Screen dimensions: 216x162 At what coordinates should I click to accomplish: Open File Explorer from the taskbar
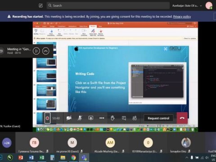tap(63, 157)
